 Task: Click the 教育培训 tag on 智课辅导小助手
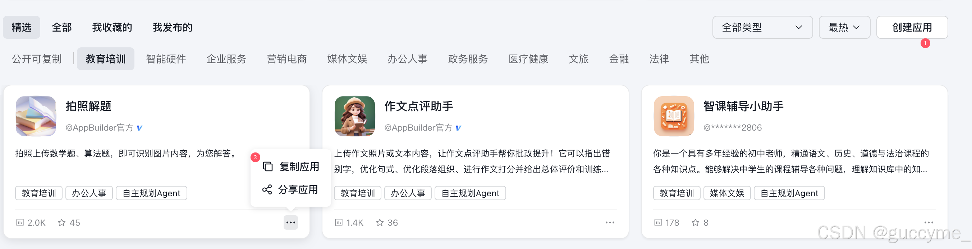click(x=677, y=193)
